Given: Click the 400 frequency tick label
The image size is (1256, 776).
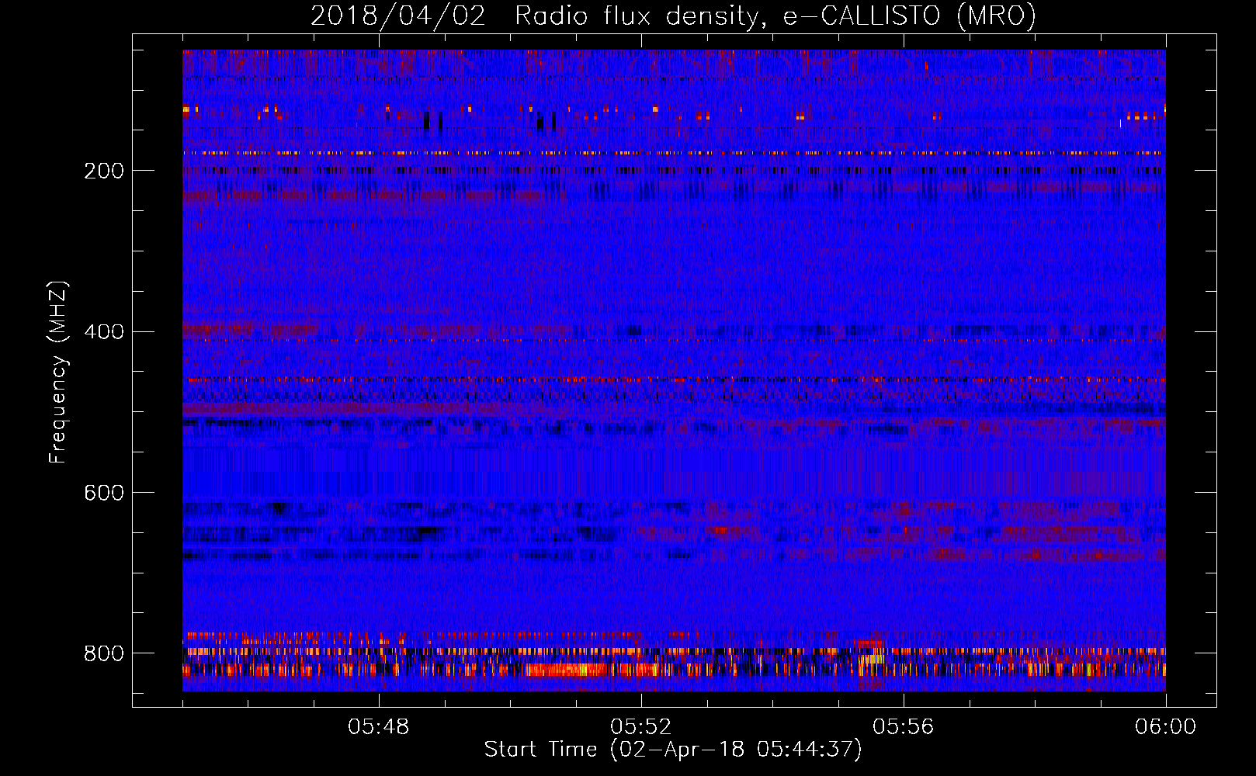Looking at the screenshot, I should pyautogui.click(x=104, y=332).
